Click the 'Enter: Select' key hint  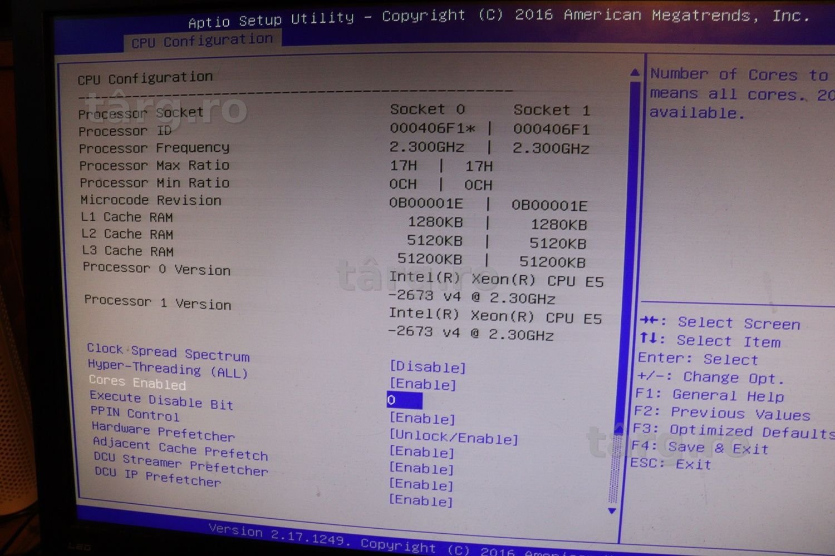pos(698,359)
